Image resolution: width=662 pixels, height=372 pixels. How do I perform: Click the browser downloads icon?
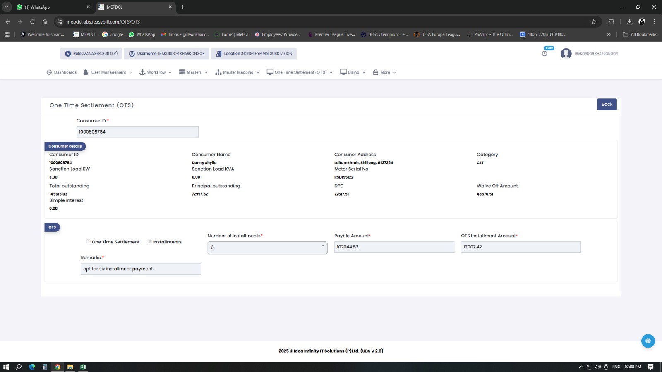[x=629, y=22]
